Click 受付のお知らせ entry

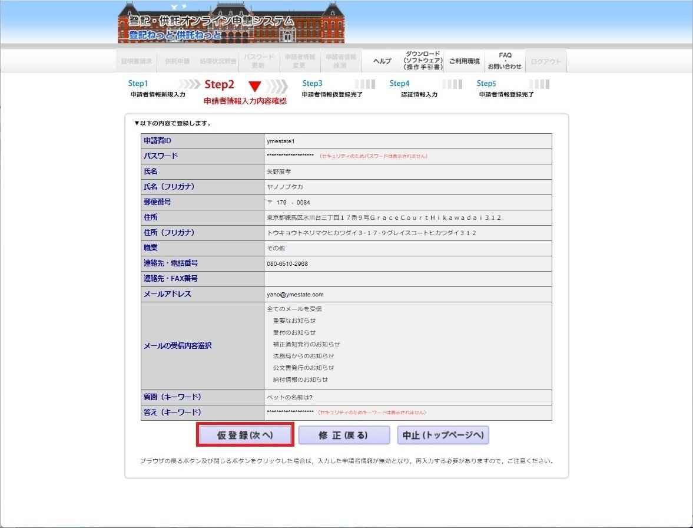coord(294,332)
